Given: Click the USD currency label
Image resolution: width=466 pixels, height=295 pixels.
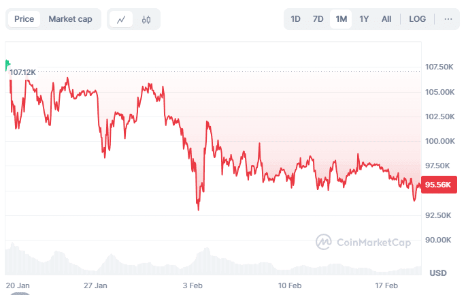Looking at the screenshot, I should click(438, 273).
